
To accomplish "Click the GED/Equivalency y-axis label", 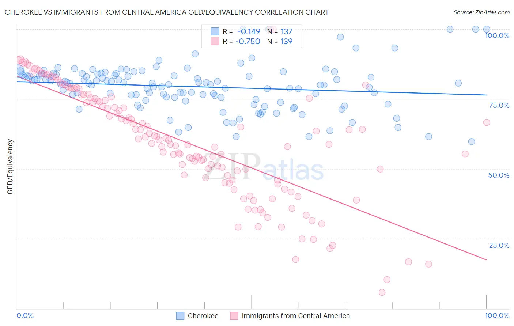I will click(10, 167).
